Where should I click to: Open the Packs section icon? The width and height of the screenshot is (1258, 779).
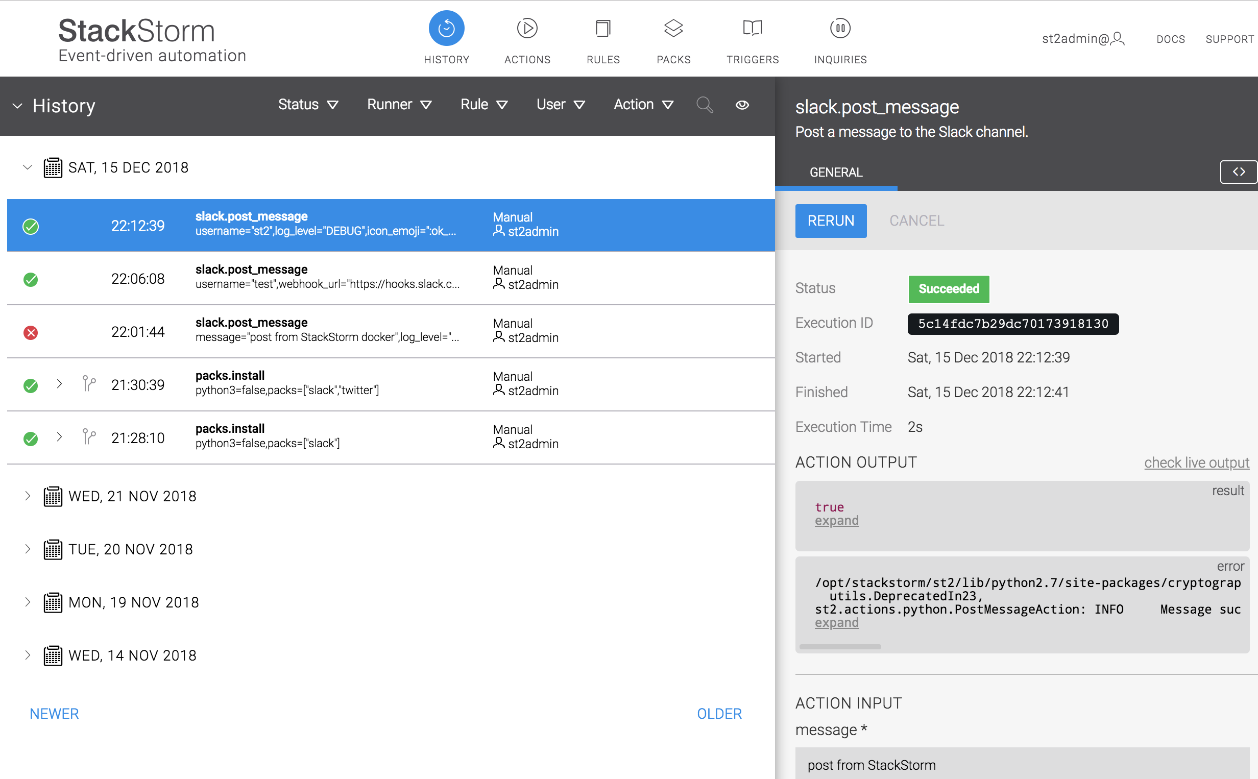(673, 29)
